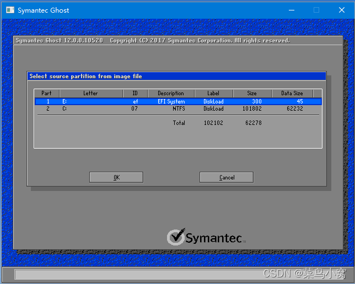Click the data size value 45
Image resolution: width=355 pixels, height=284 pixels.
[x=300, y=101]
